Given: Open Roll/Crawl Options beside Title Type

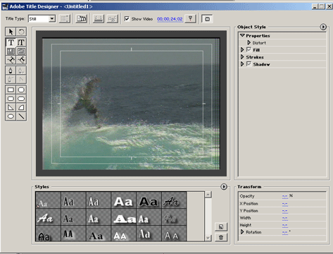Looking at the screenshot, I should [x=64, y=19].
